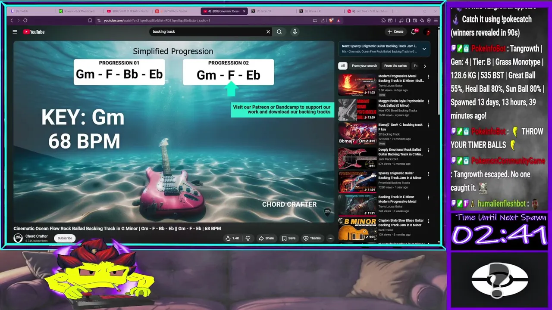Click the Pyramidial Backing Tracks channel name
The height and width of the screenshot is (310, 552).
394,183
